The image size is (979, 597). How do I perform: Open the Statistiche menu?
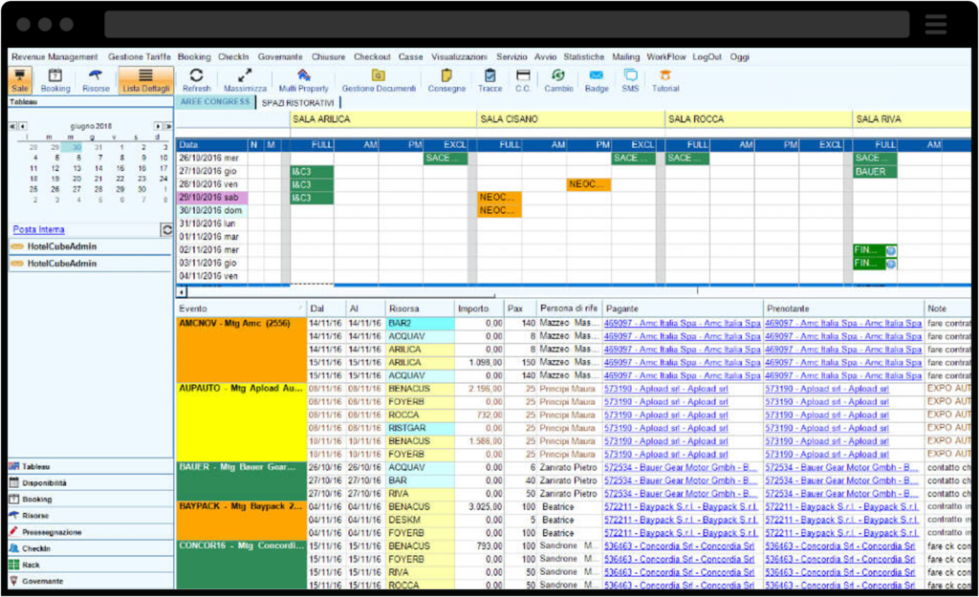584,56
